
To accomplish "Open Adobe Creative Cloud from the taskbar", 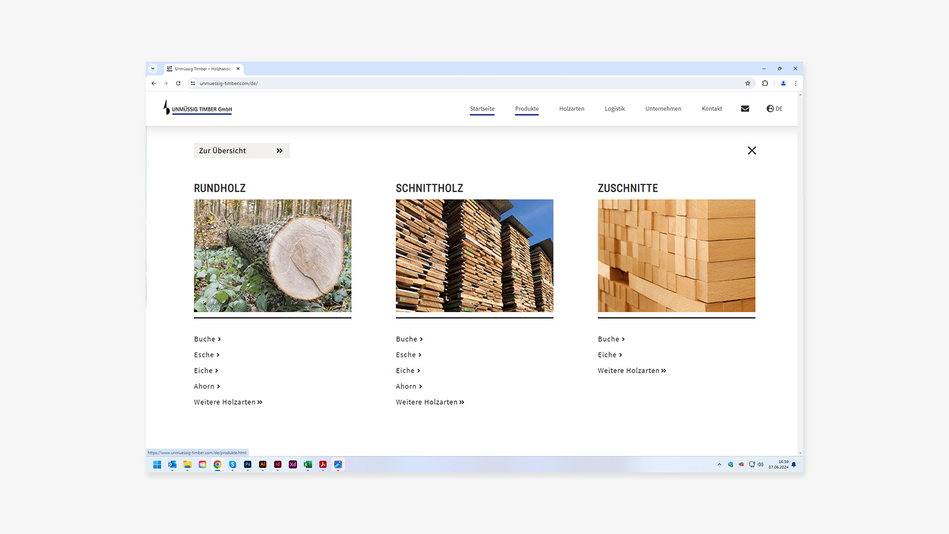I will pos(202,465).
